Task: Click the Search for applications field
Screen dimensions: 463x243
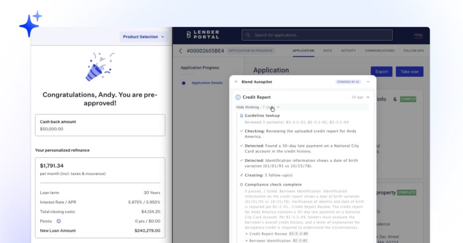Action: pos(317,35)
